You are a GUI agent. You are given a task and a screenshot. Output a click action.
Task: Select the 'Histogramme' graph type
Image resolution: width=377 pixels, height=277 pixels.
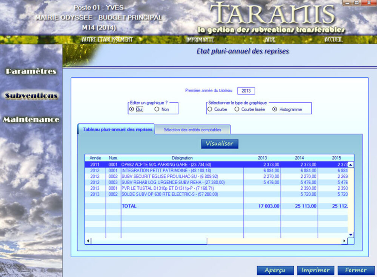[x=275, y=109]
